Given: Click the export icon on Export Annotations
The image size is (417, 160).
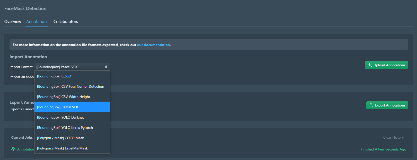Looking at the screenshot, I should 371,105.
